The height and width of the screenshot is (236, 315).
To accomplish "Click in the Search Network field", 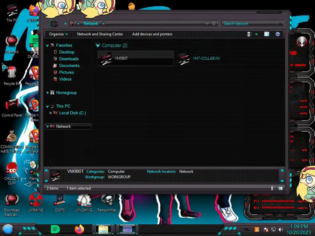I will coord(253,23).
